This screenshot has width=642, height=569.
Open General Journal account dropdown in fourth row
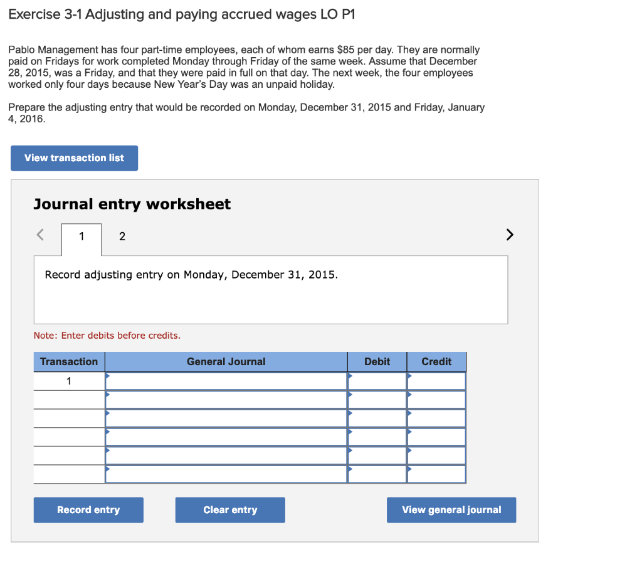226,437
